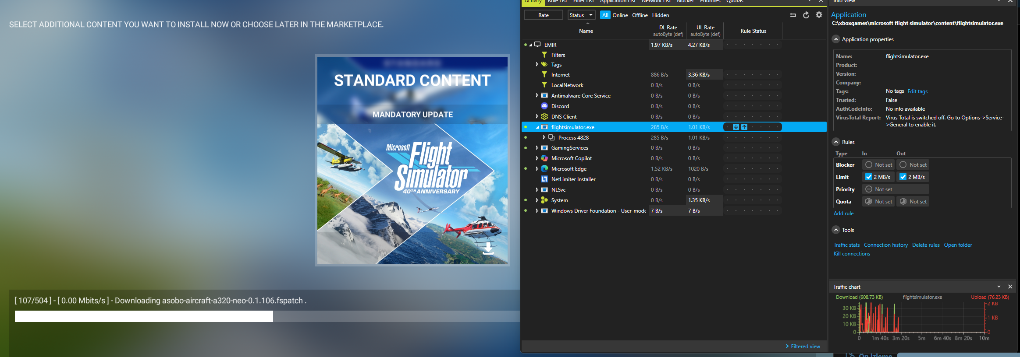Click the NLSvc app icon
1020x357 pixels.
(x=544, y=190)
